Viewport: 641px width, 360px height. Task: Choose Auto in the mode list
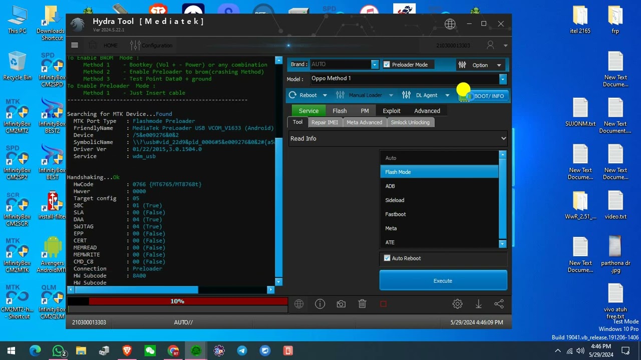[x=439, y=158]
